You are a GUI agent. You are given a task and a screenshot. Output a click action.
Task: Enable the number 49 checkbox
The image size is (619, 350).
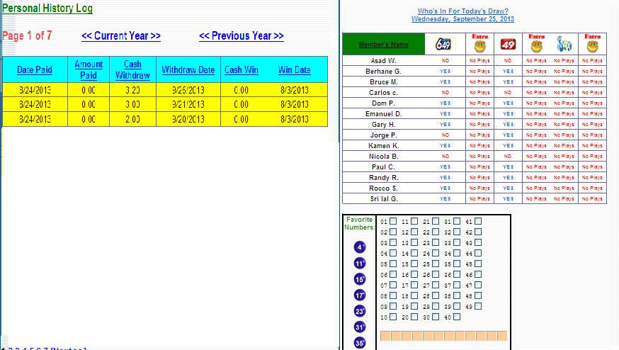[x=478, y=306]
